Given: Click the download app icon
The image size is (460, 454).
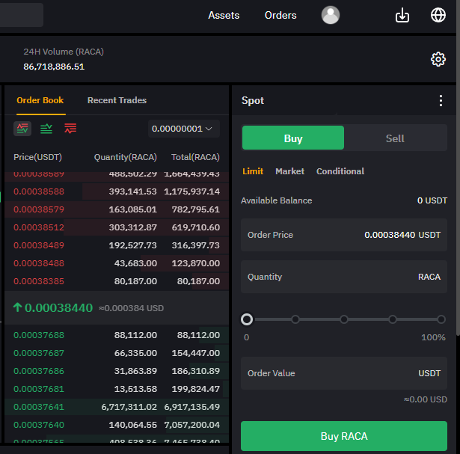Looking at the screenshot, I should tap(402, 15).
